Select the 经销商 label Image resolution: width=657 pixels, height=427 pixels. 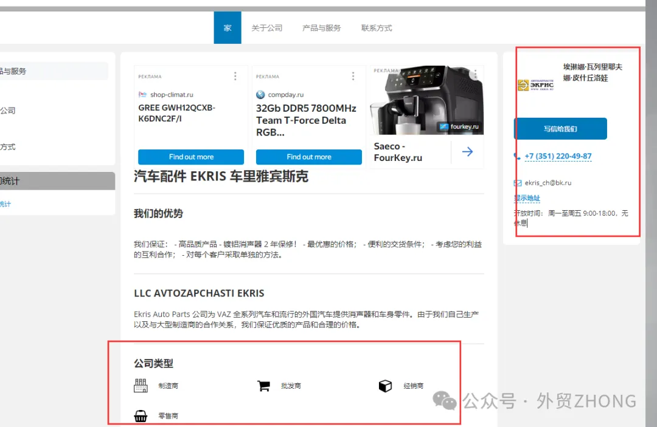point(414,386)
